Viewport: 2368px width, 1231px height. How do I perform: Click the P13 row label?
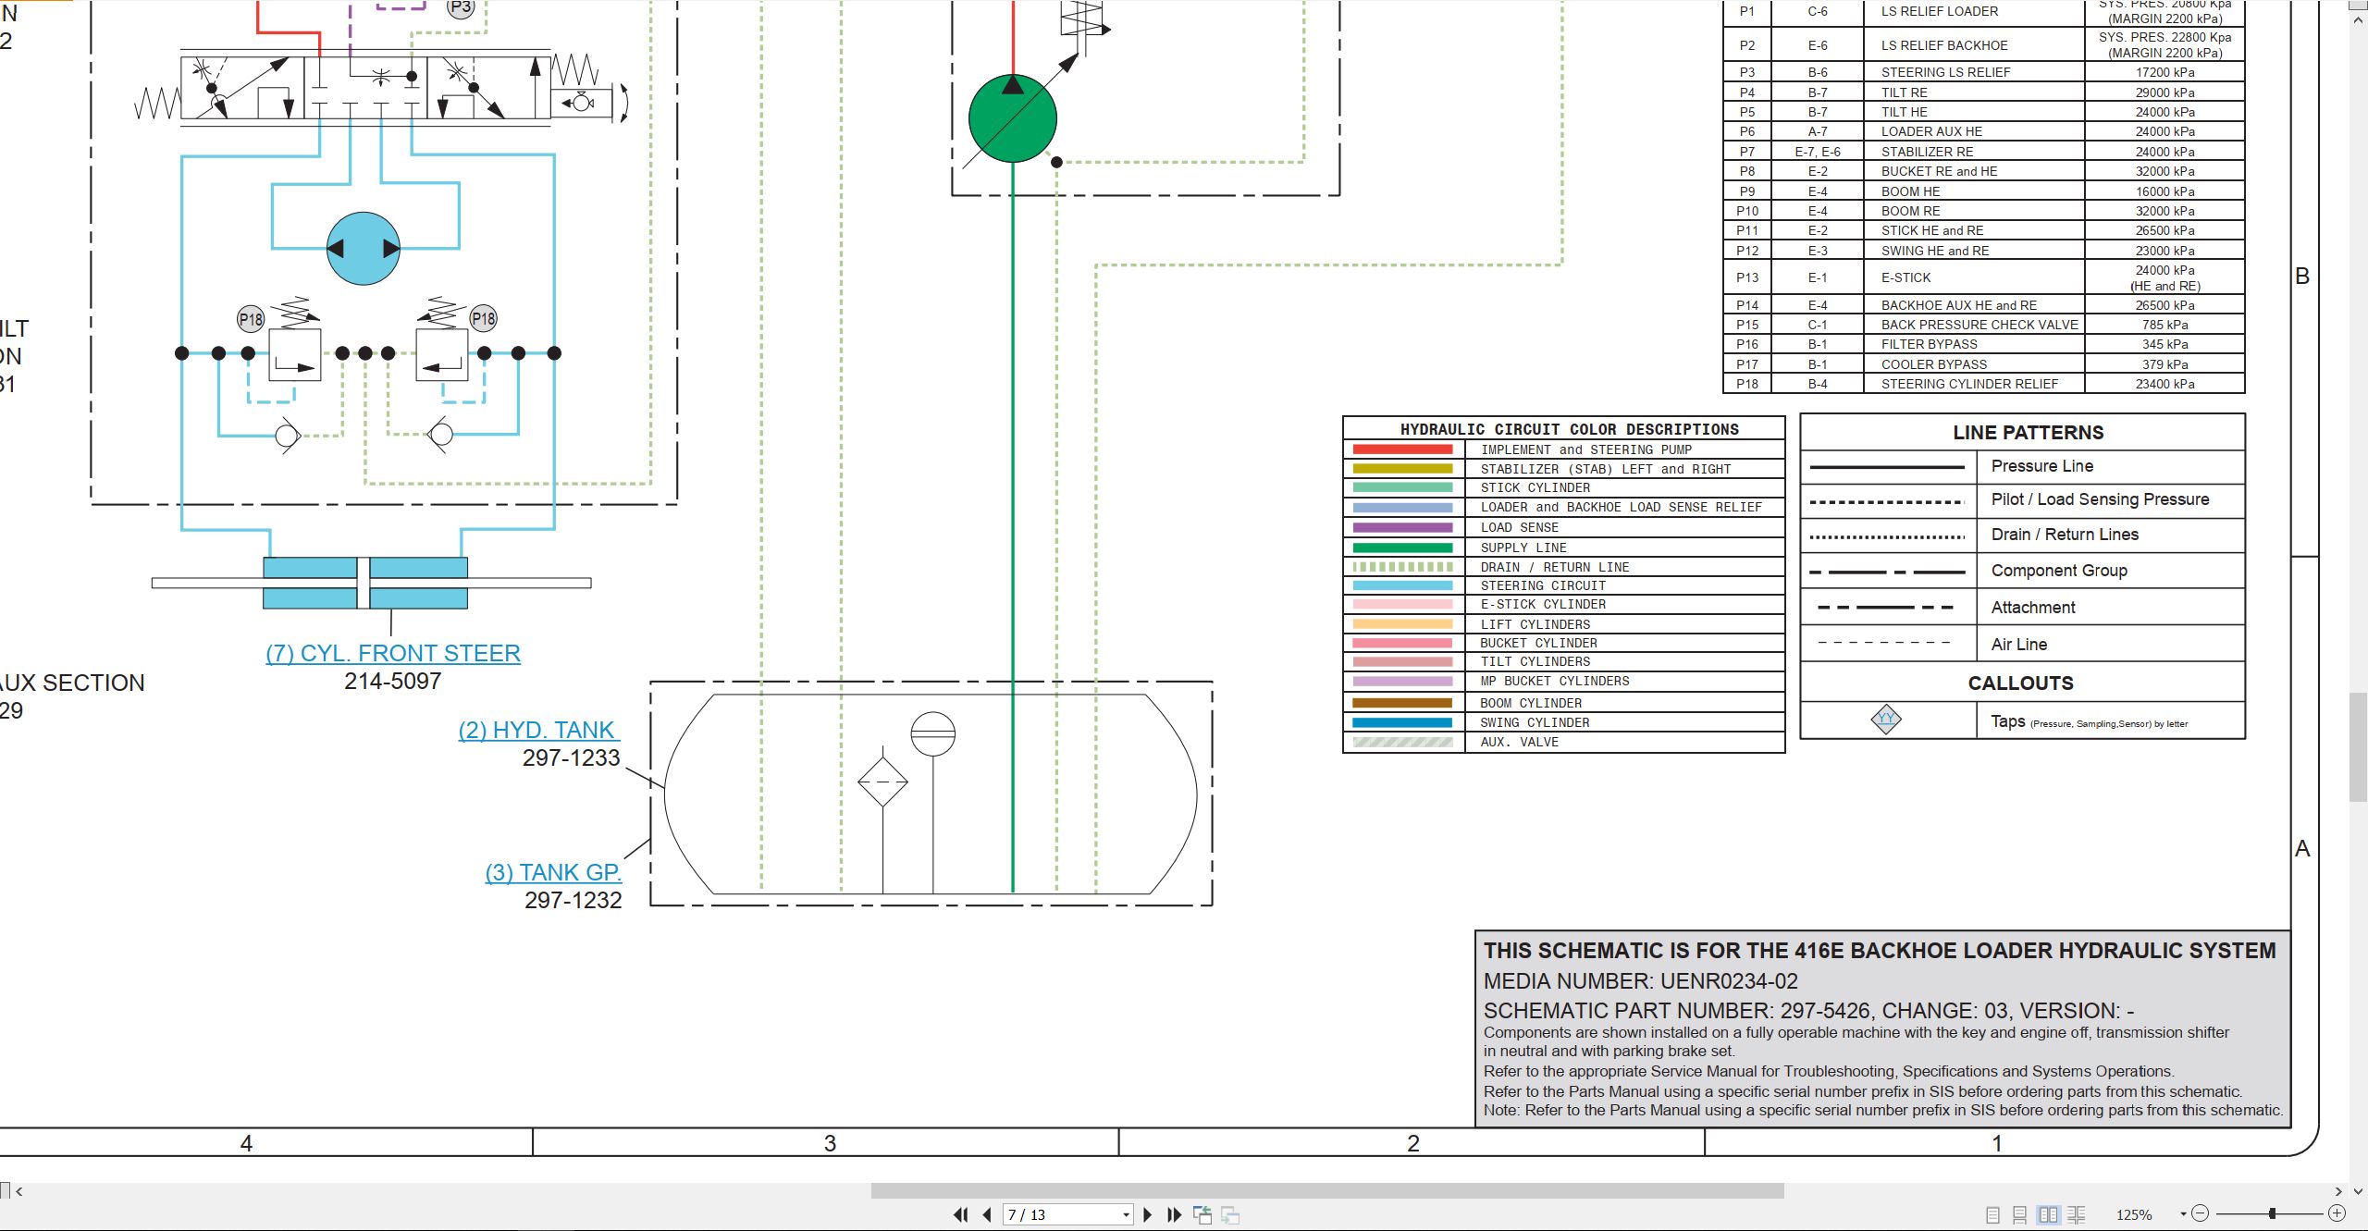tap(1746, 277)
